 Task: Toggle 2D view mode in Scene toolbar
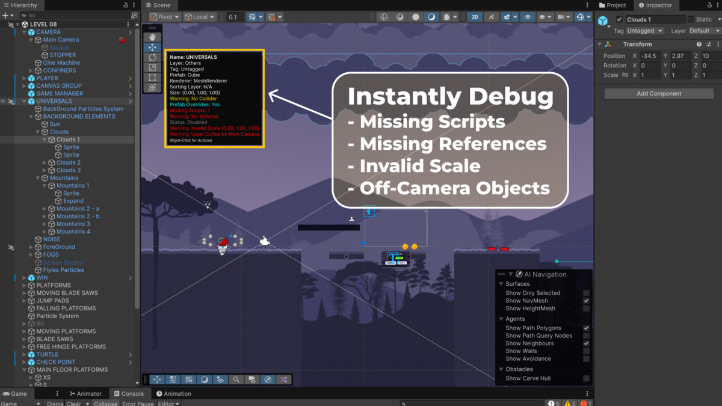tap(474, 16)
